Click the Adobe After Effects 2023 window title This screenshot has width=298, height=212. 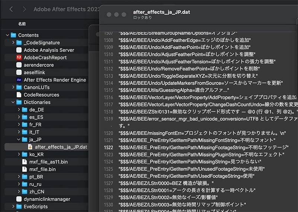[67, 9]
